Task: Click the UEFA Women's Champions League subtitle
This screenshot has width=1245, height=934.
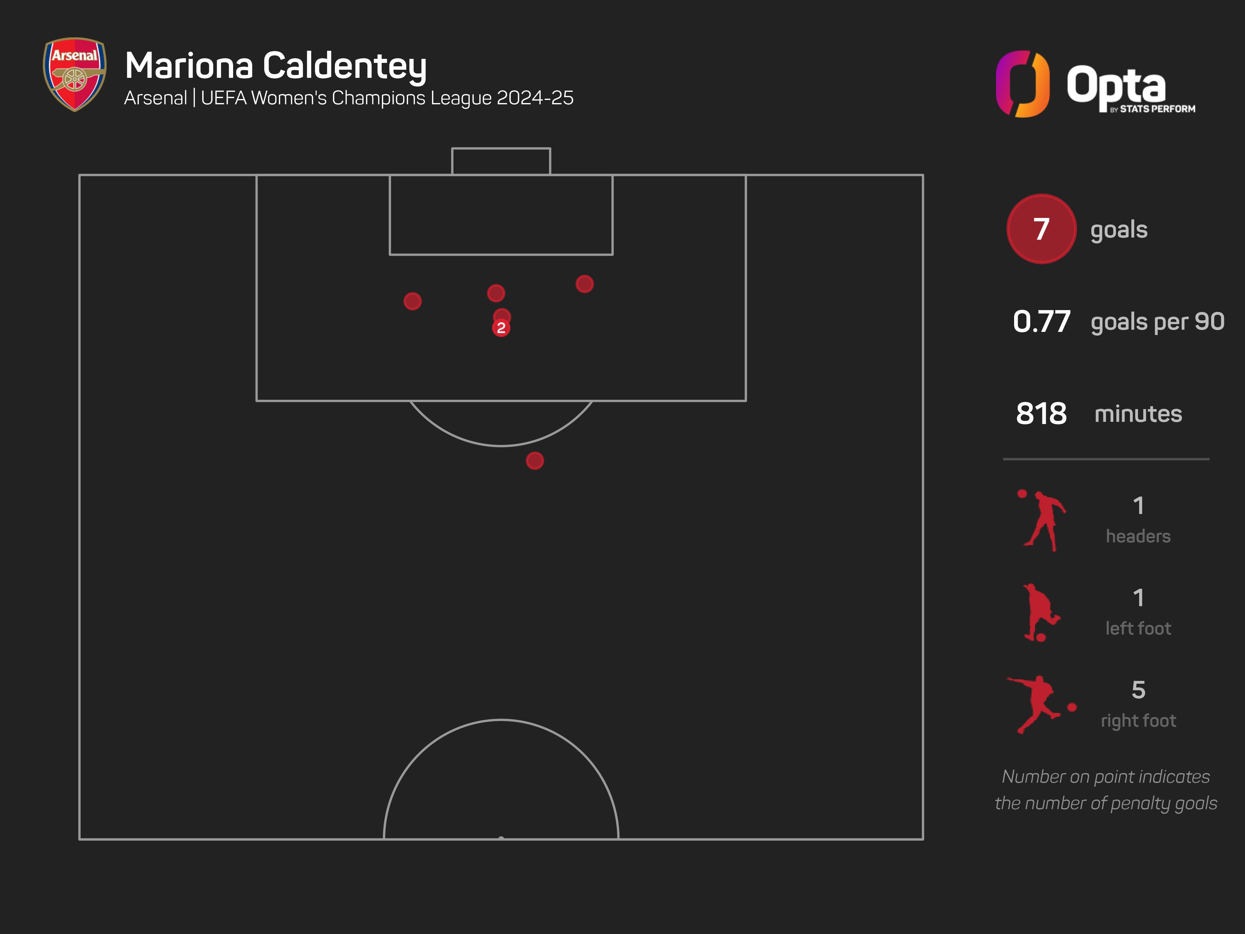Action: (x=349, y=98)
